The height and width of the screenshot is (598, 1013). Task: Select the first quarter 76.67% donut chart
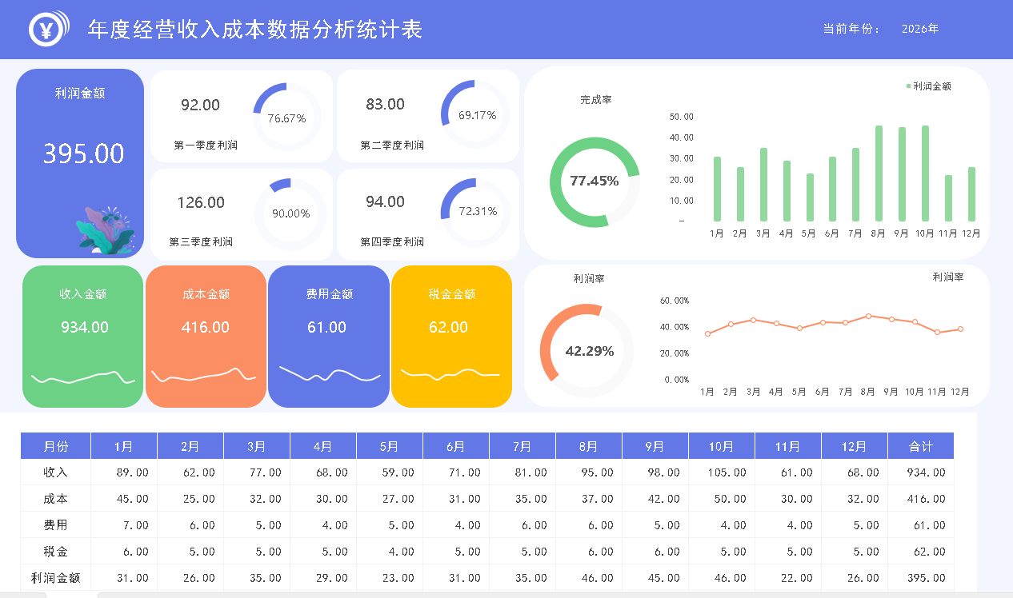(x=286, y=117)
